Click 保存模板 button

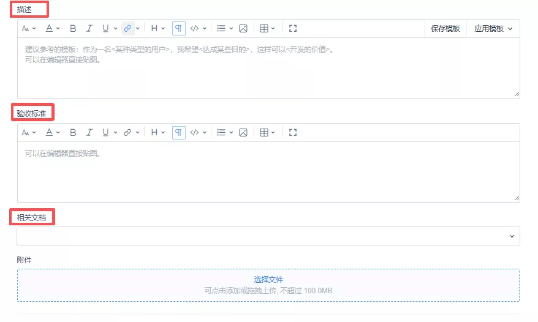click(445, 28)
